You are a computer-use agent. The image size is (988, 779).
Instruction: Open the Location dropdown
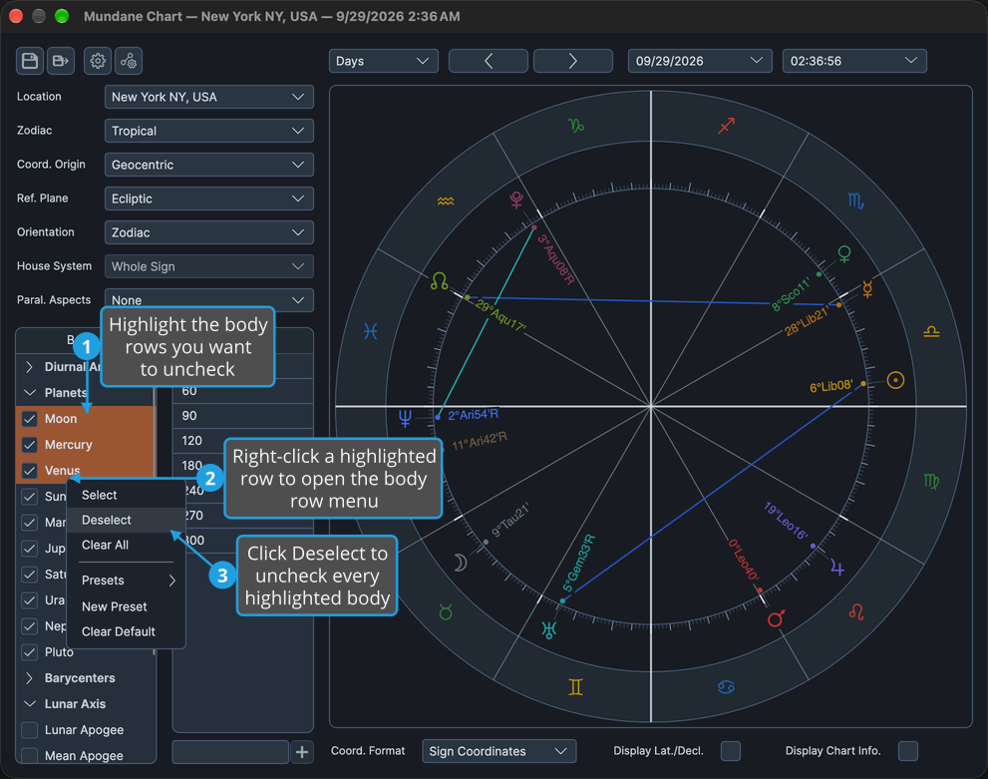(209, 97)
